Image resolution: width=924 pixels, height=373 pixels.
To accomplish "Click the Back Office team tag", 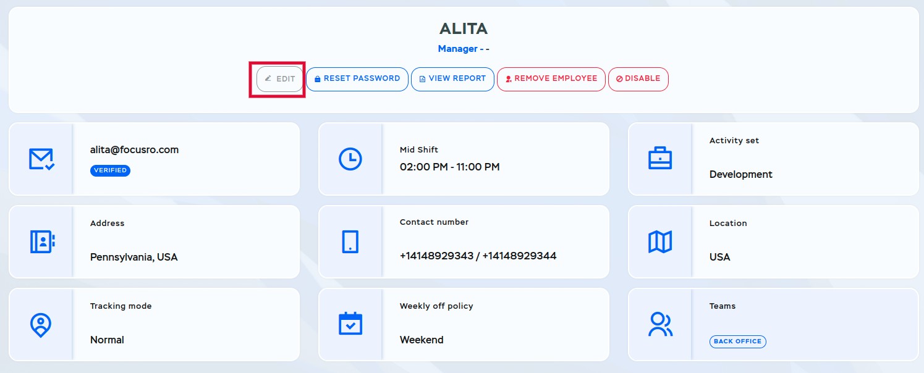I will pos(737,342).
